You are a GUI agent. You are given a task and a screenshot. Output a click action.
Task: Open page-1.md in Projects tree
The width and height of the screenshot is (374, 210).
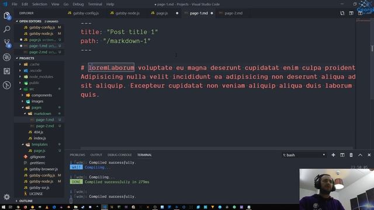click(45, 120)
